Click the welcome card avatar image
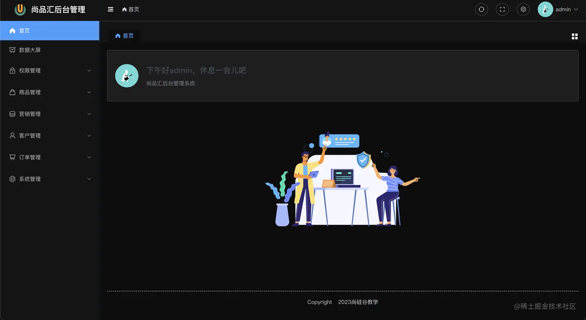The height and width of the screenshot is (320, 586). (127, 76)
